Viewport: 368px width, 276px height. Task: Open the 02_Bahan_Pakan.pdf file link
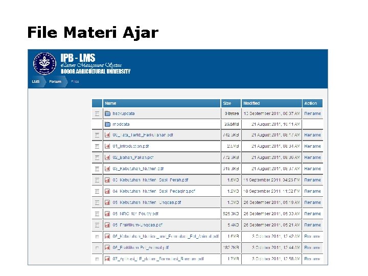point(133,157)
